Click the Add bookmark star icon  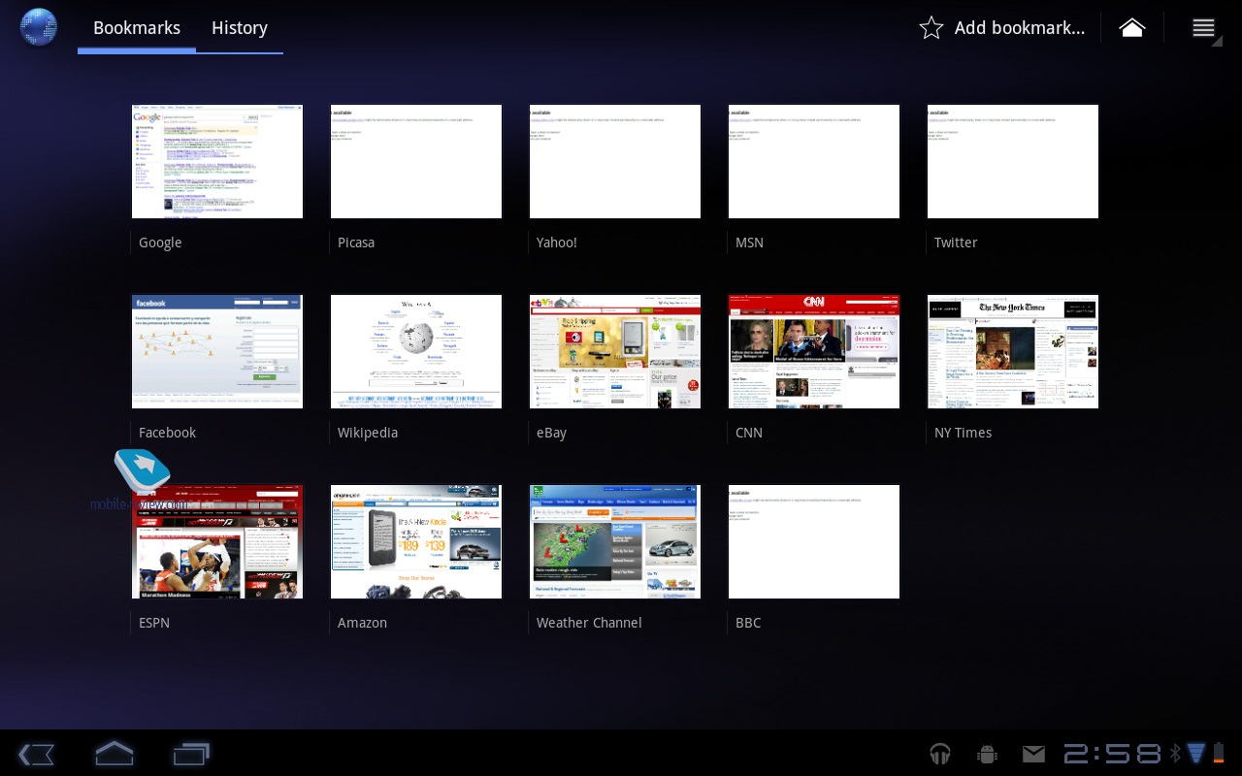point(931,28)
